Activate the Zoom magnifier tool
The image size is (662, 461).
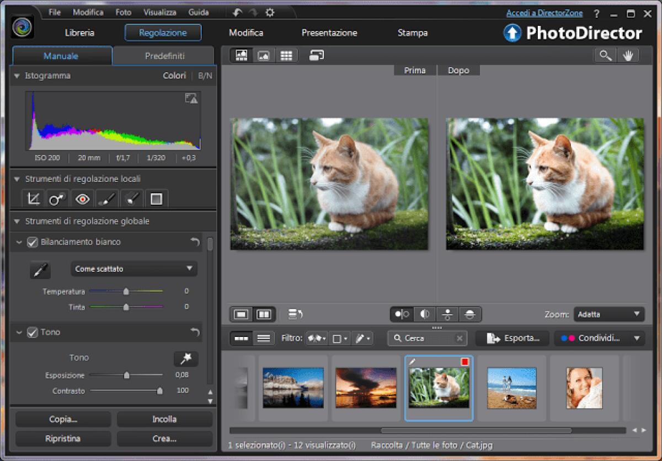pos(605,55)
